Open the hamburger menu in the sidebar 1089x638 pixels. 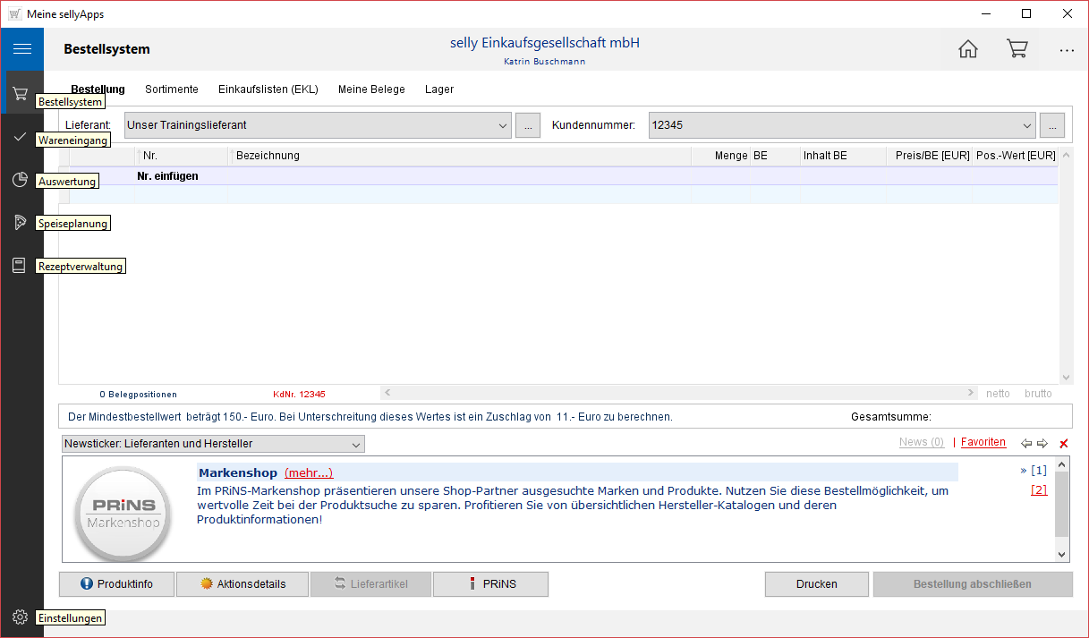coord(21,49)
